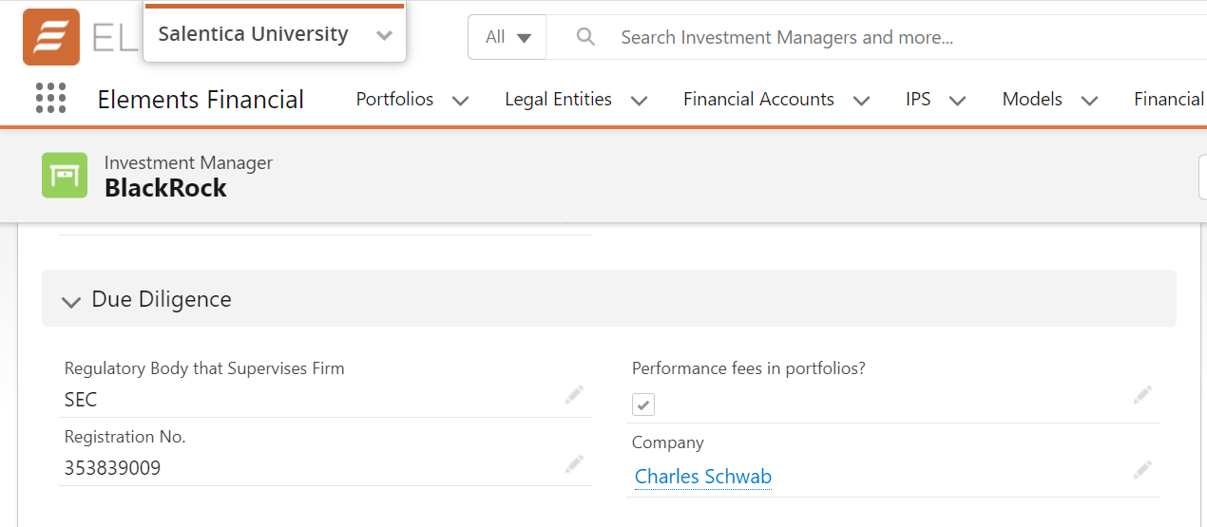Open the Legal Entities tab
The height and width of the screenshot is (527, 1207).
click(558, 100)
